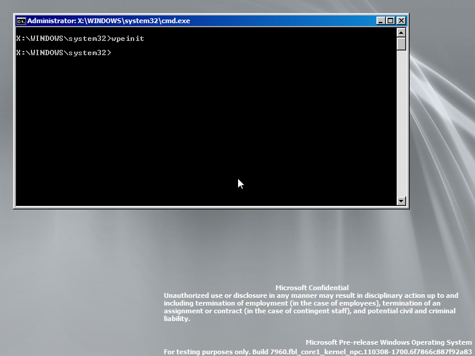Viewport: 475px width, 356px height.
Task: Click the scrollbar down arrow icon
Action: (401, 202)
